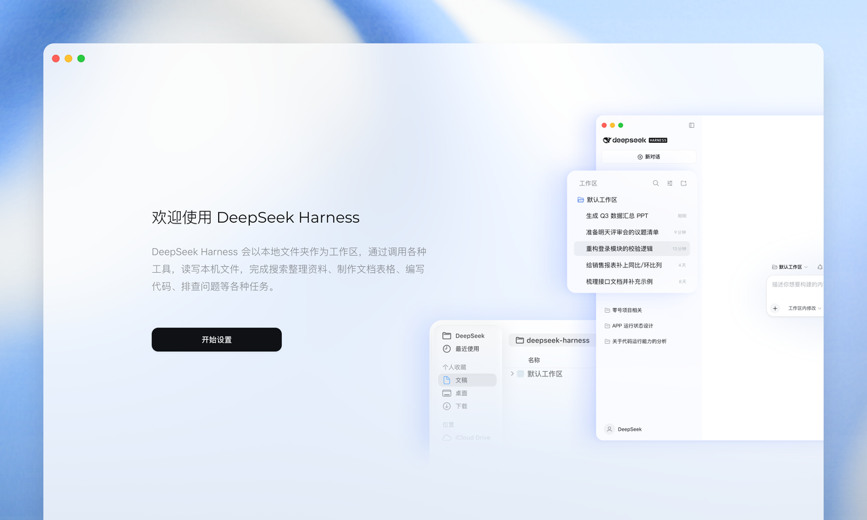Open the filter sliders icon in the 工作区 panel

coord(670,183)
